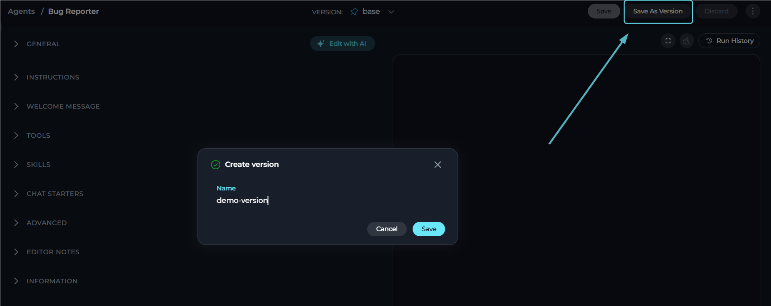Open Run History
Image resolution: width=771 pixels, height=306 pixels.
click(729, 41)
